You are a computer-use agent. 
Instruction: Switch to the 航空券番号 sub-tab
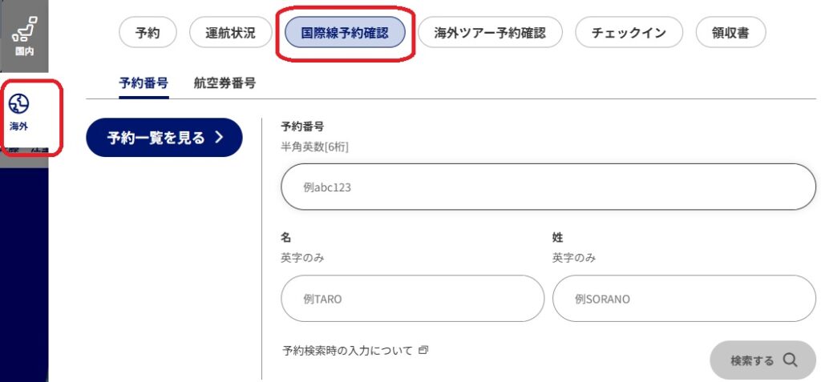pos(224,82)
